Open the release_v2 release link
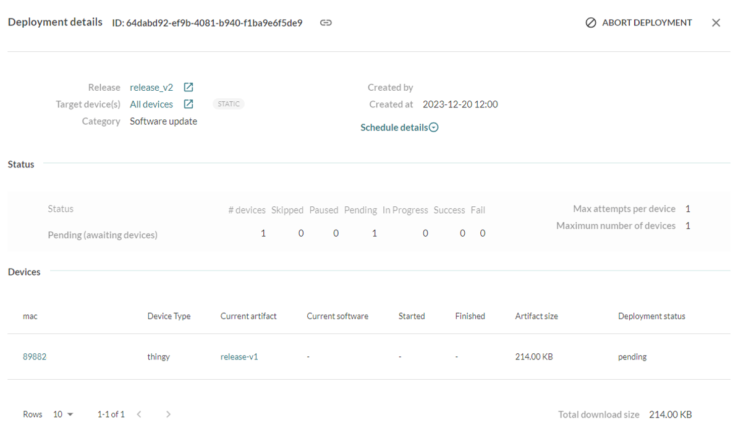 pos(151,88)
